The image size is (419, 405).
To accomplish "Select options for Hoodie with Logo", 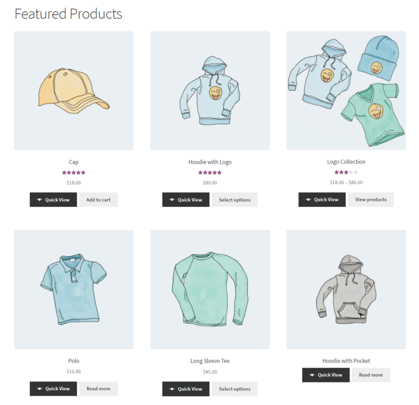I will click(235, 199).
